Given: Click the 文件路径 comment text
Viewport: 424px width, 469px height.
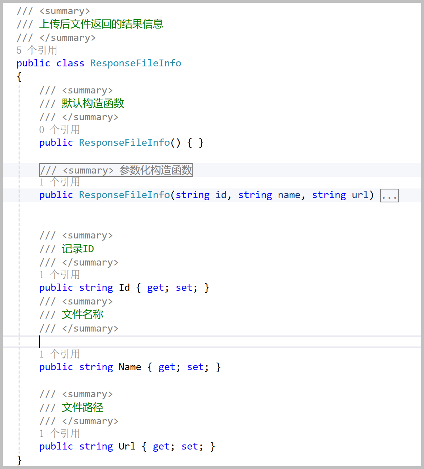Looking at the screenshot, I should (x=82, y=407).
